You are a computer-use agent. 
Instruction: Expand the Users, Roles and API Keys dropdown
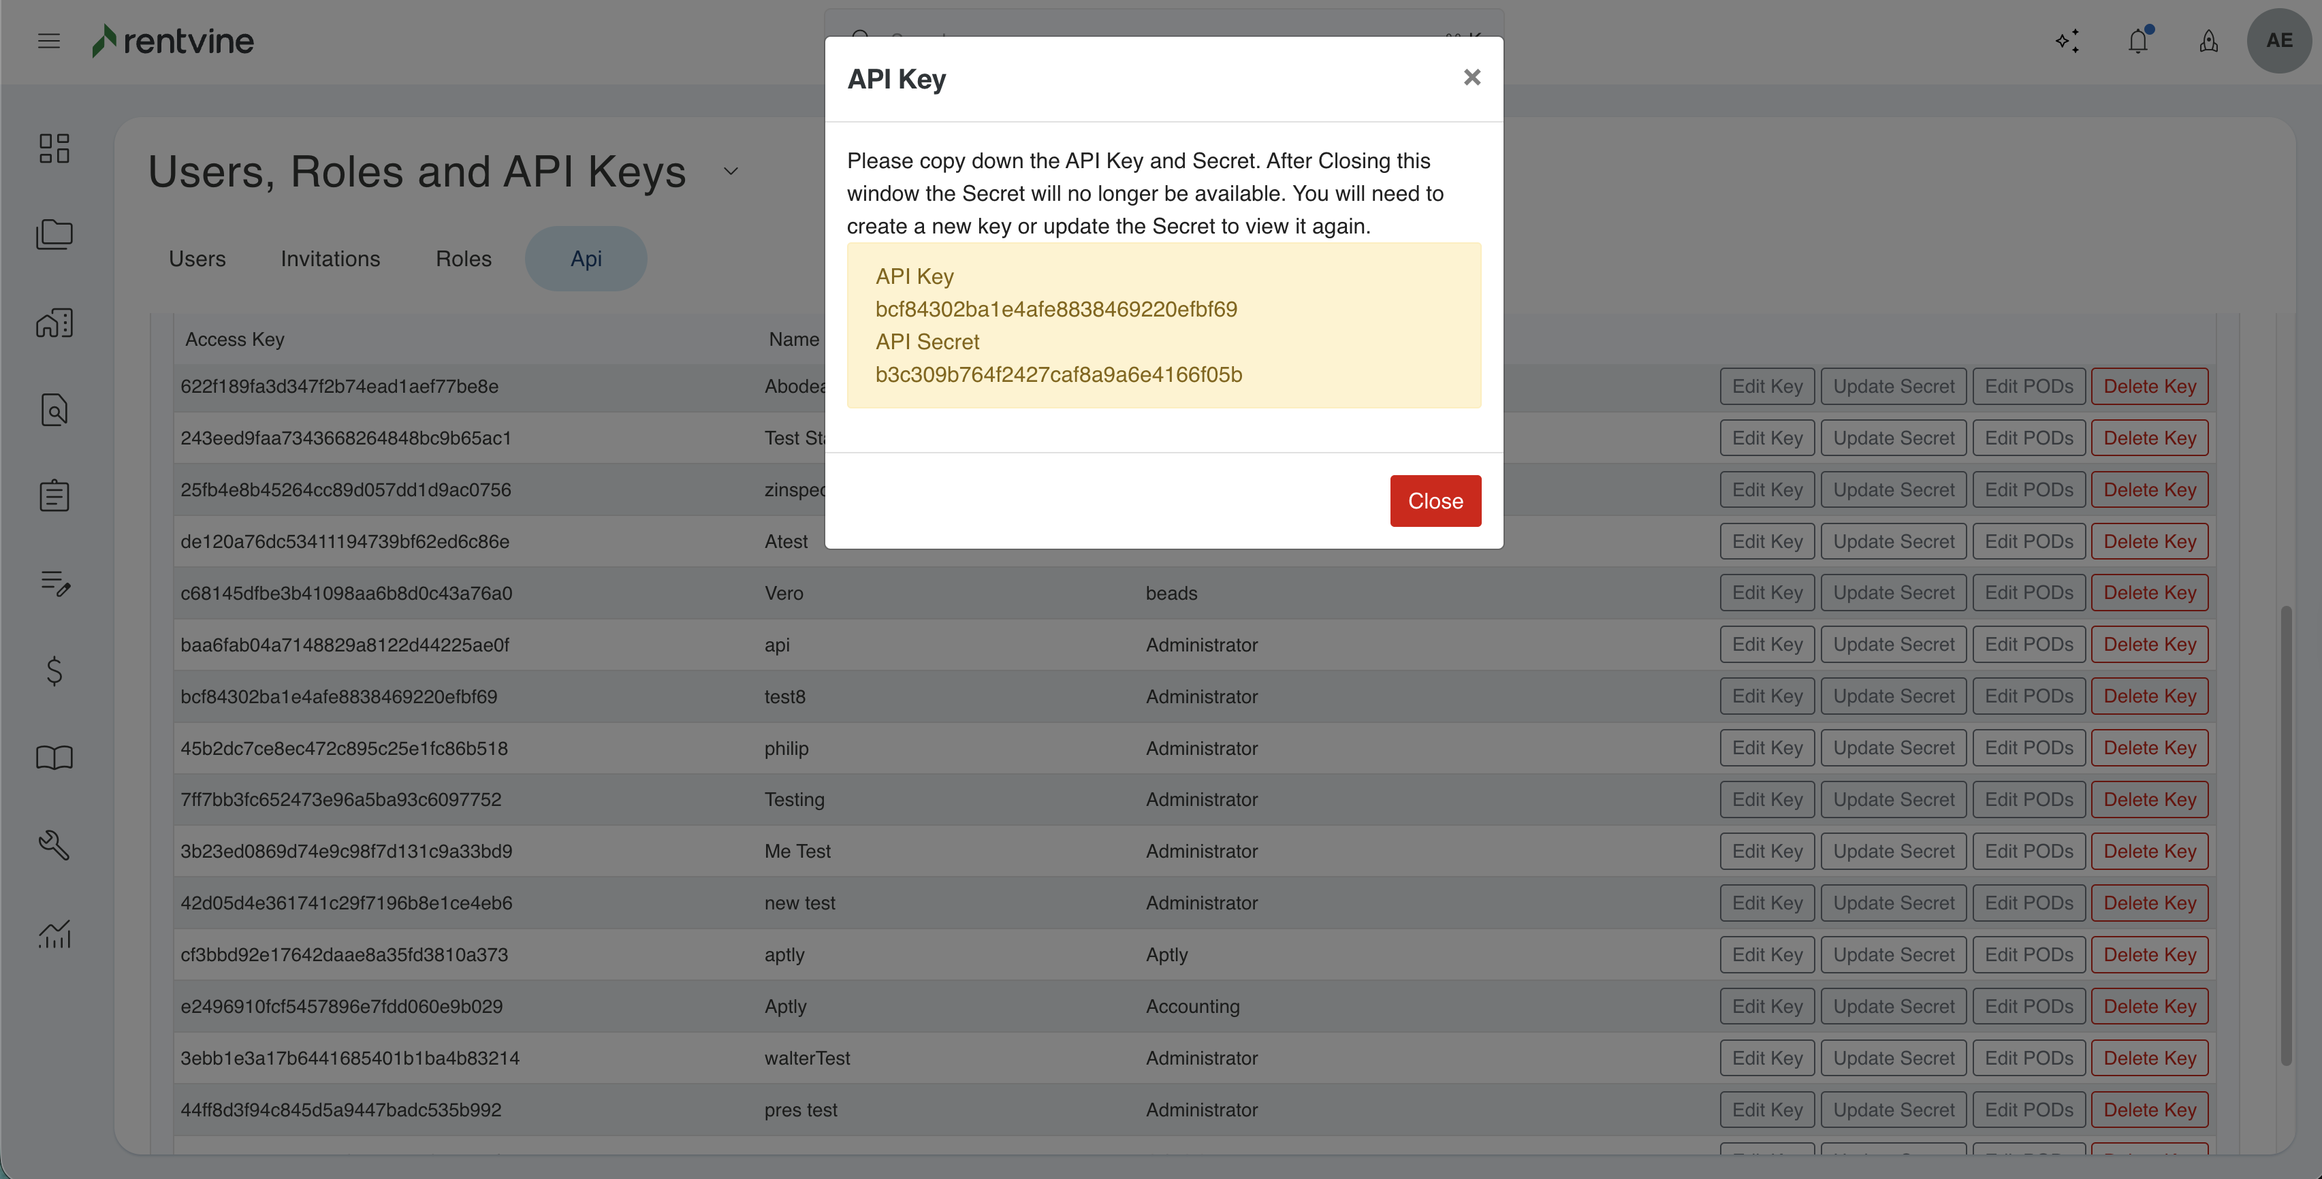pos(731,172)
